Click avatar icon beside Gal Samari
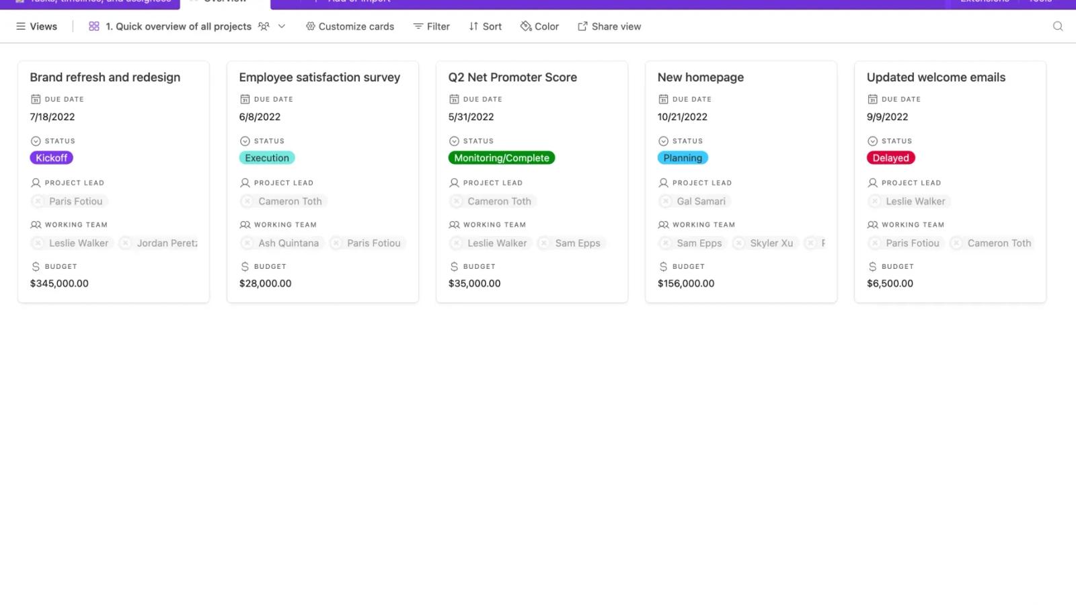The width and height of the screenshot is (1076, 605). pyautogui.click(x=666, y=201)
